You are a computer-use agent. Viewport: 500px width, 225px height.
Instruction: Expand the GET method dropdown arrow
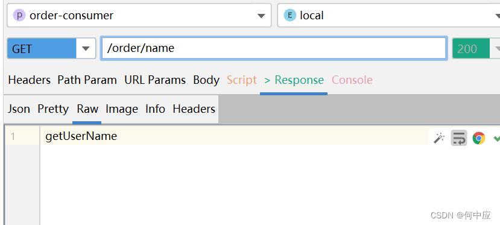point(86,48)
